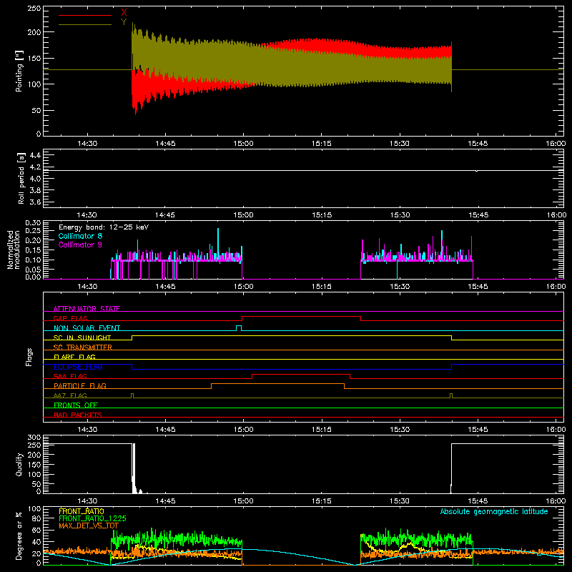Screen dimensions: 572x572
Task: Click the 250 tick label on Pointing axis
Action: tap(34, 9)
